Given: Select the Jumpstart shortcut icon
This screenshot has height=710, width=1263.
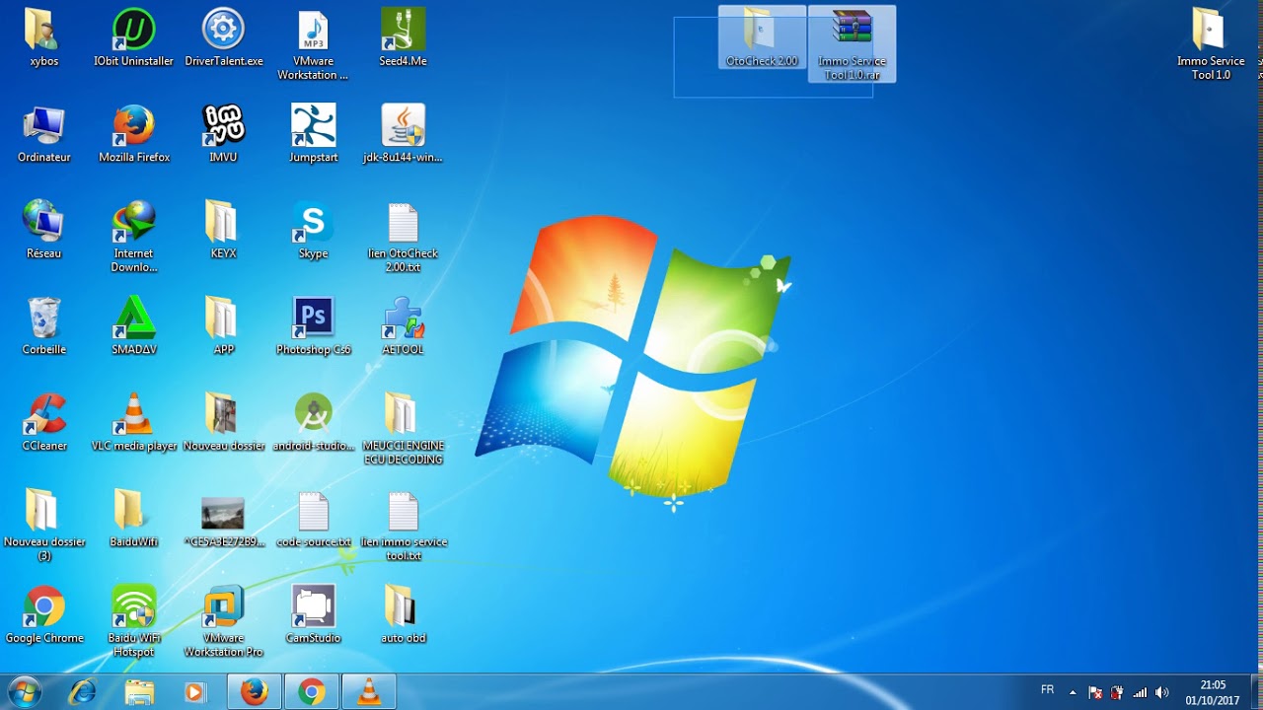Looking at the screenshot, I should coord(313,125).
